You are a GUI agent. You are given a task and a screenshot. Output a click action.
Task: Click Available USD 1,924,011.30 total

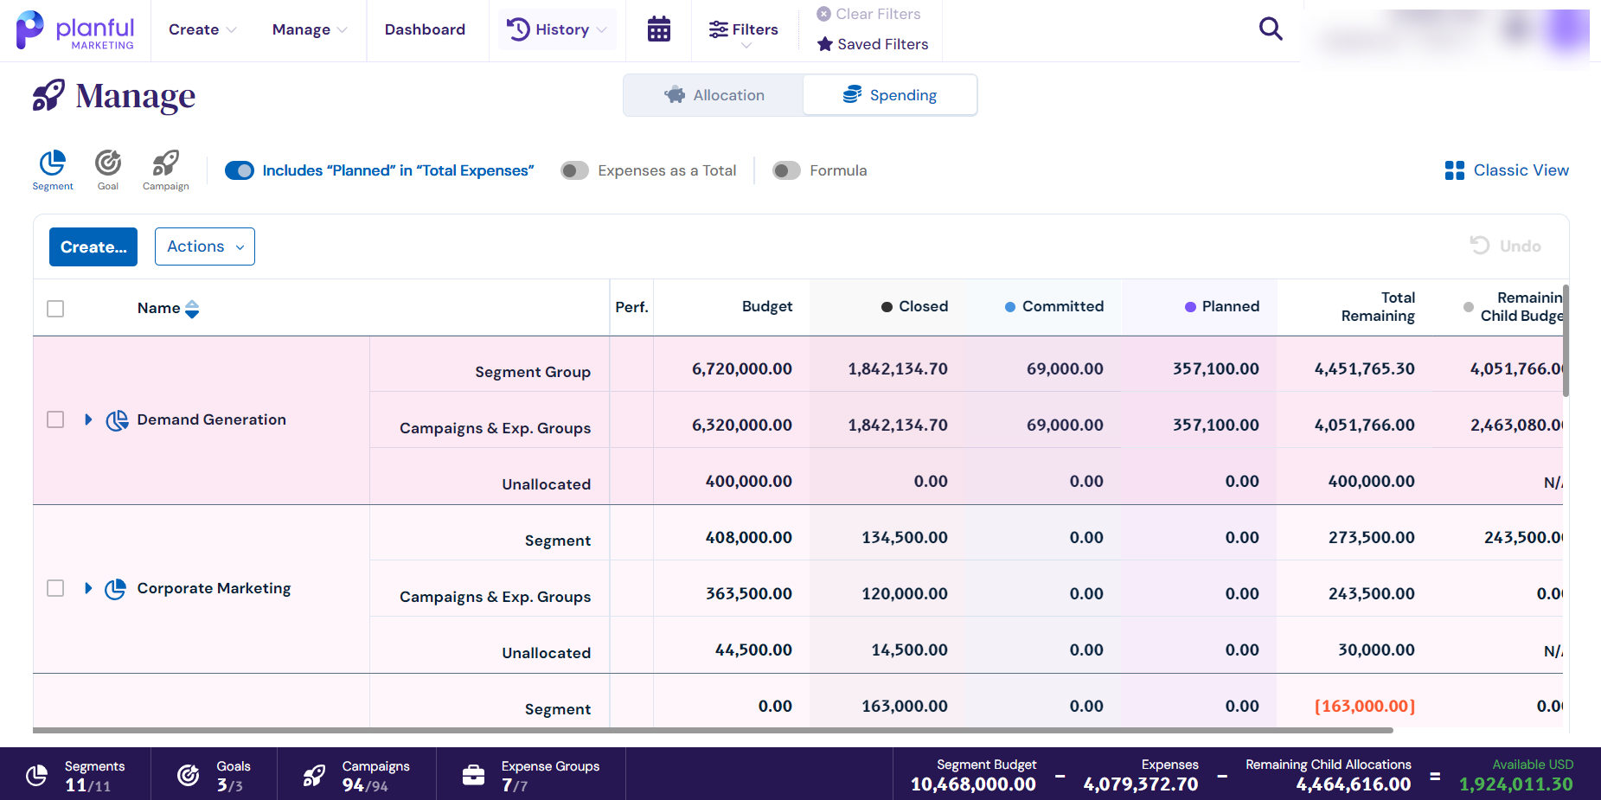pos(1515,776)
